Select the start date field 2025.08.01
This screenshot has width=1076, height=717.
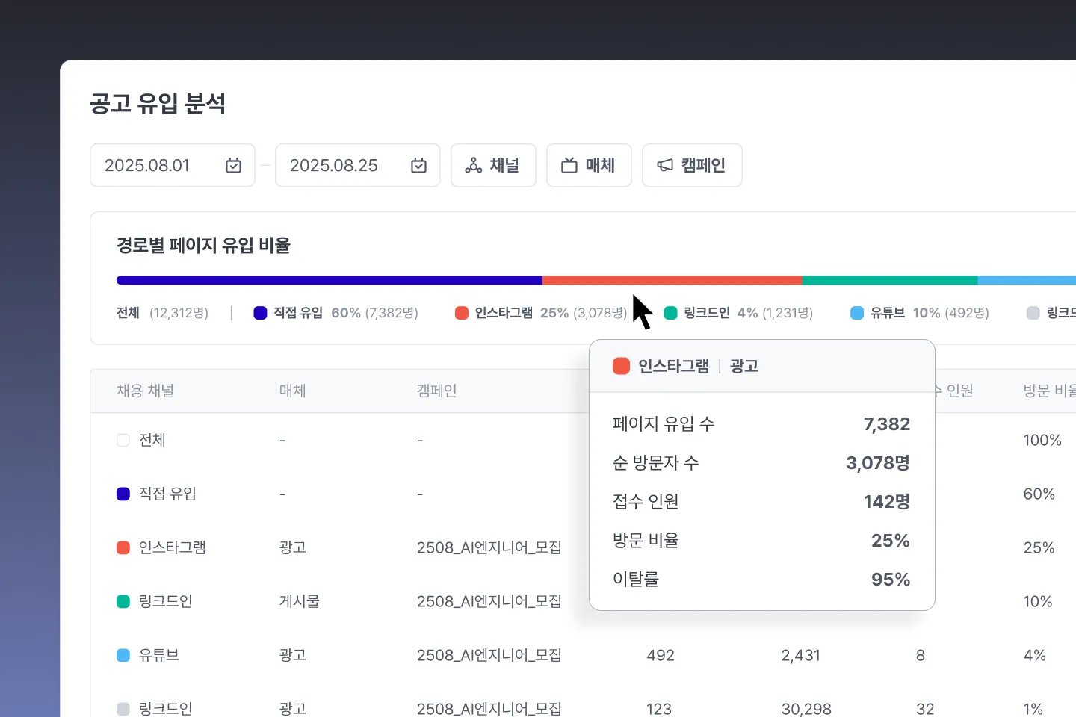pos(173,166)
